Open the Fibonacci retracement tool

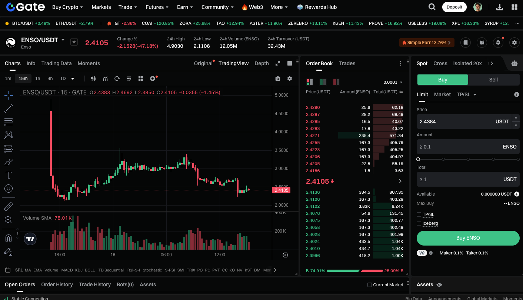(x=9, y=122)
